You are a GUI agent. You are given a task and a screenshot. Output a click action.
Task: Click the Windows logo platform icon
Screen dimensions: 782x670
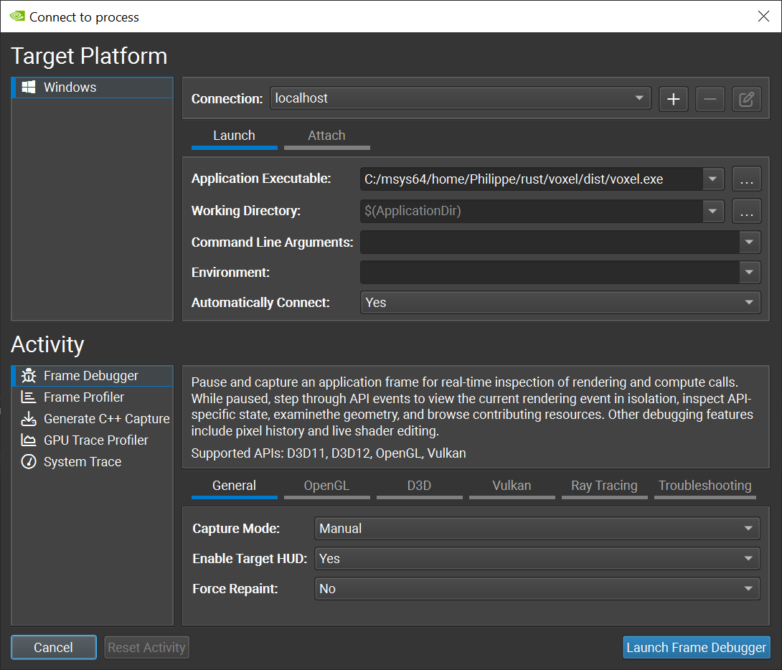29,88
